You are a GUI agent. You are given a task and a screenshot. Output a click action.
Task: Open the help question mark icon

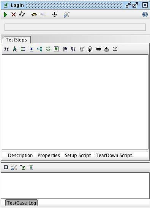[x=145, y=14]
